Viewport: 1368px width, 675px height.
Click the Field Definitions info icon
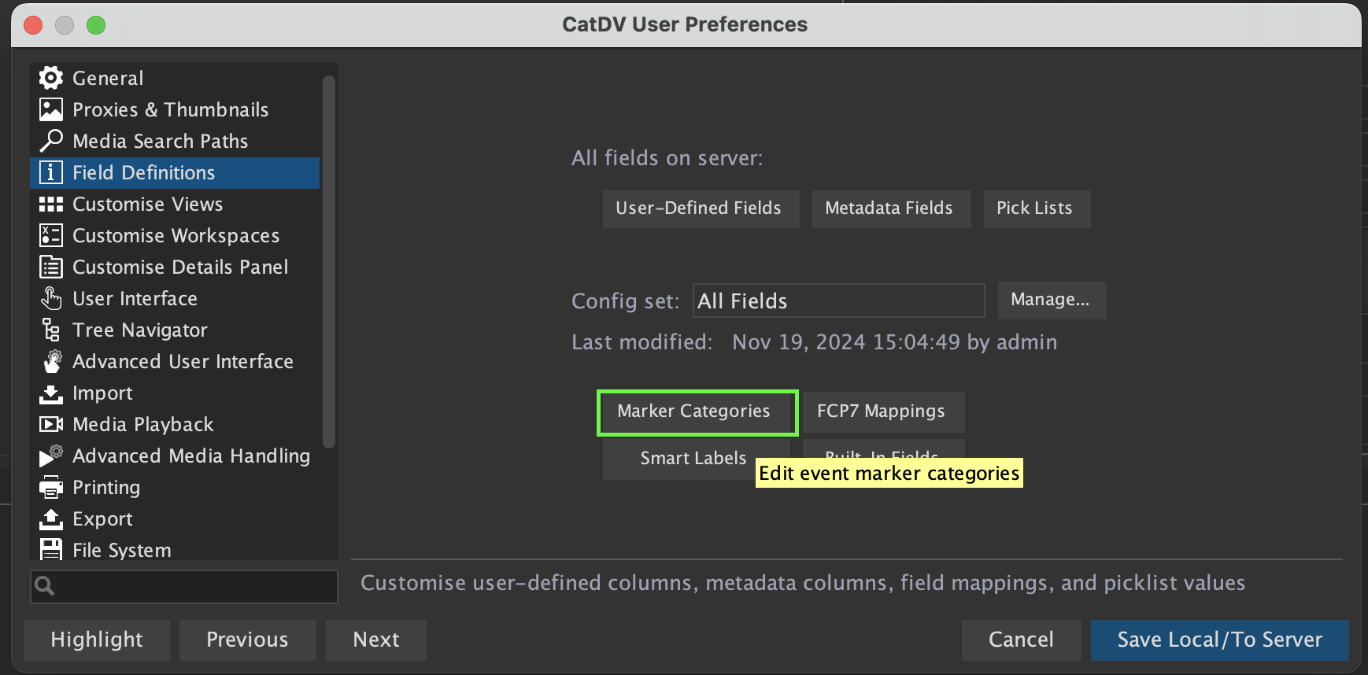[51, 172]
